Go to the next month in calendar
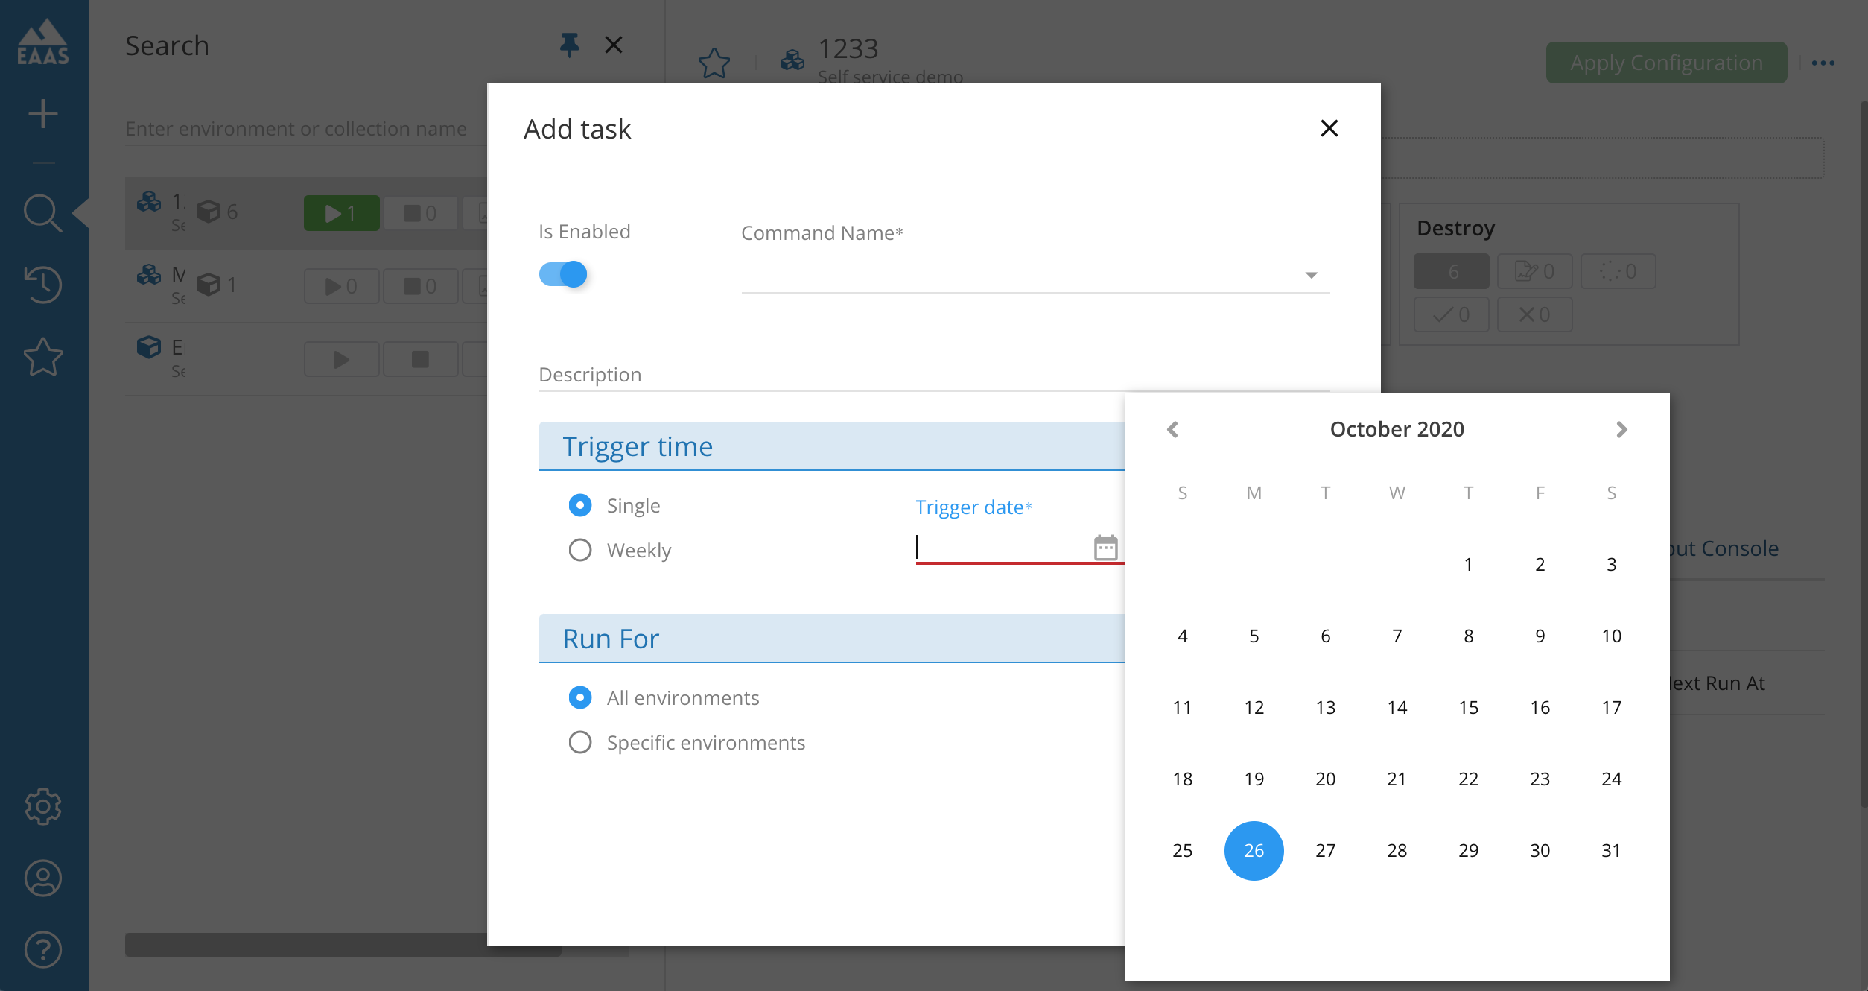The width and height of the screenshot is (1868, 991). [x=1621, y=429]
